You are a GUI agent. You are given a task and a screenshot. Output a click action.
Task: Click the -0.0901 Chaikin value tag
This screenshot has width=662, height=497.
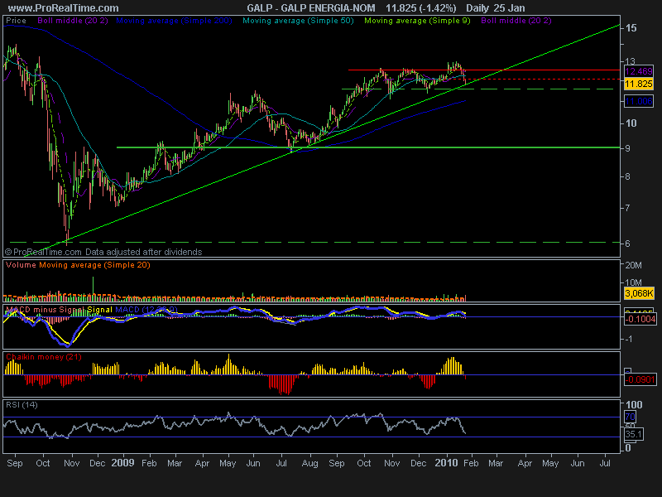coord(640,379)
